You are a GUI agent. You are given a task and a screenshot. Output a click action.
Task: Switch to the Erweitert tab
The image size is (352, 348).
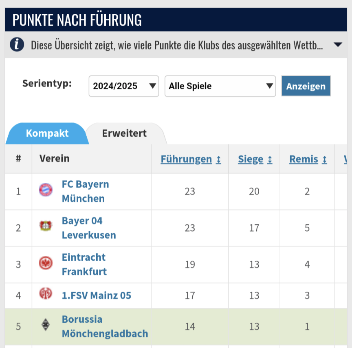click(124, 133)
